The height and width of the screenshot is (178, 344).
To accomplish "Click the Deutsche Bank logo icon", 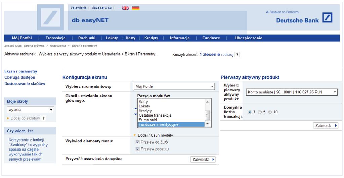I will (x=327, y=17).
